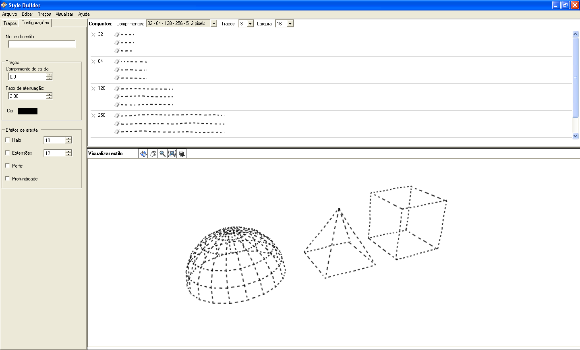Viewport: 580px width, 350px height.
Task: Click the Style Builder title bar app icon
Action: click(x=4, y=5)
